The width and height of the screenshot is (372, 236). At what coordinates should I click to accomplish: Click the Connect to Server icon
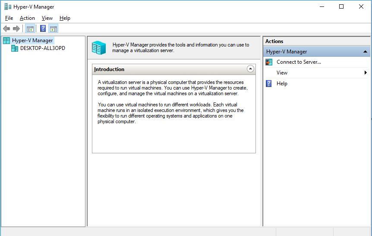[x=269, y=62]
